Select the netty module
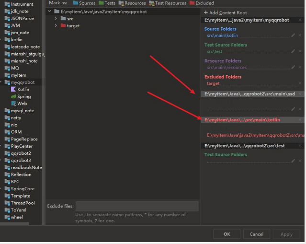This screenshot has width=306, height=244. (12, 117)
